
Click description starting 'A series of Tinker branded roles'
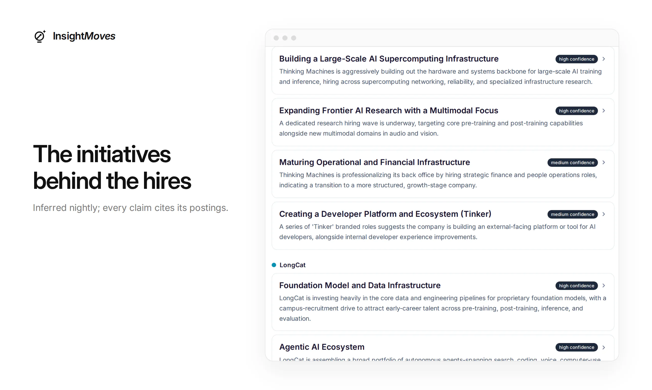click(437, 232)
